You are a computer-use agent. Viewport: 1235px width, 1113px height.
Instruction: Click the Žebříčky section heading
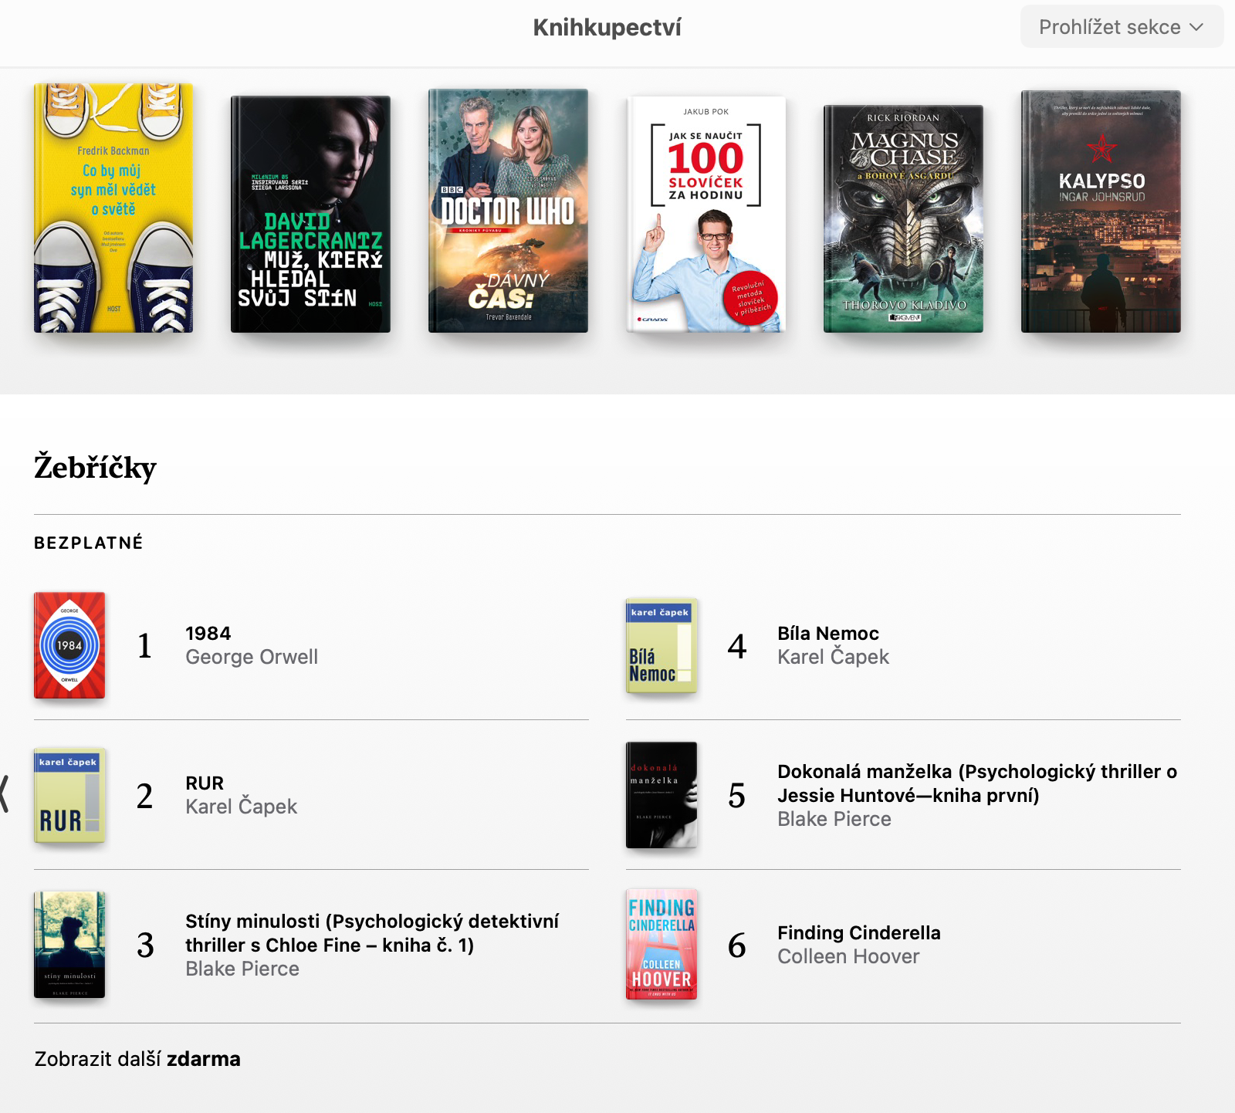point(95,468)
